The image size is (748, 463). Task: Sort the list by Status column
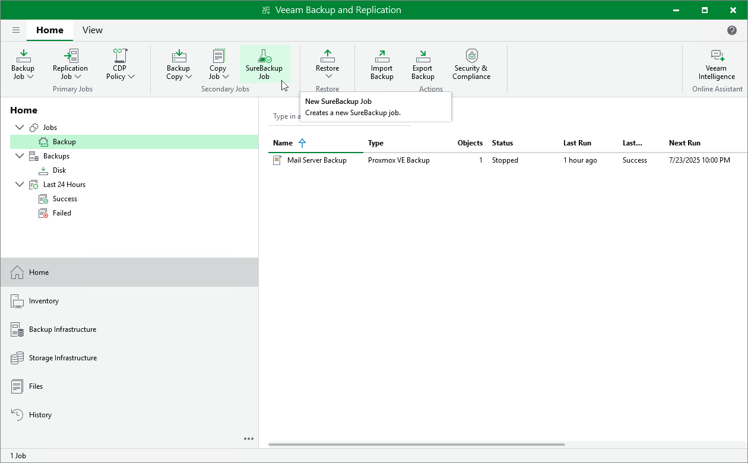(x=502, y=143)
